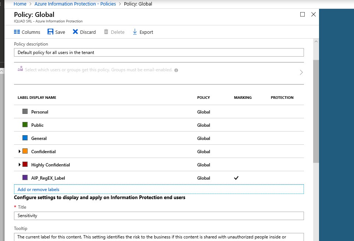Click Global policy cell in General row
354x241 pixels.
coord(203,139)
